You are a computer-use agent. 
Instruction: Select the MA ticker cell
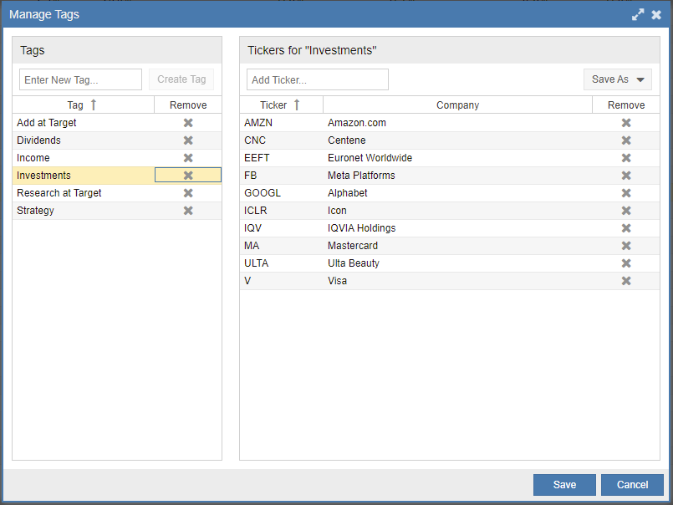click(282, 246)
